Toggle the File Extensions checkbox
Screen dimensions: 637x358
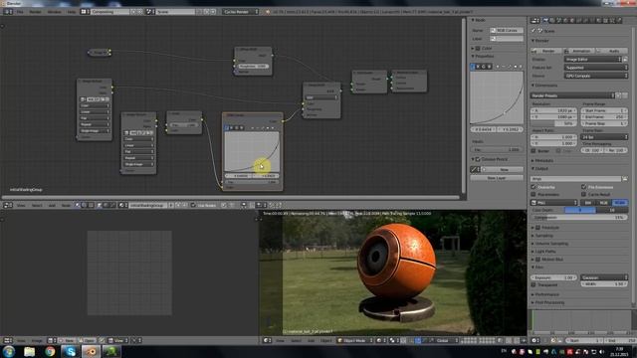coord(584,187)
